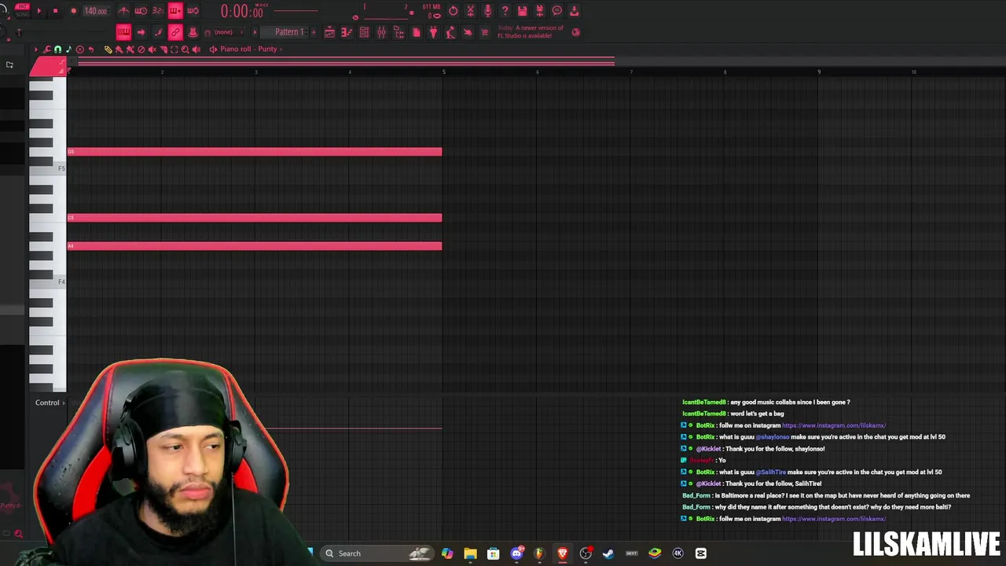
Task: Open the piano roll wrench tools menu
Action: 46,50
